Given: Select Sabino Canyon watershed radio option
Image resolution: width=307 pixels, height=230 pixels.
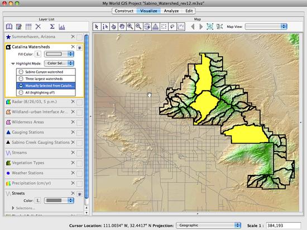Looking at the screenshot, I should 21,72.
